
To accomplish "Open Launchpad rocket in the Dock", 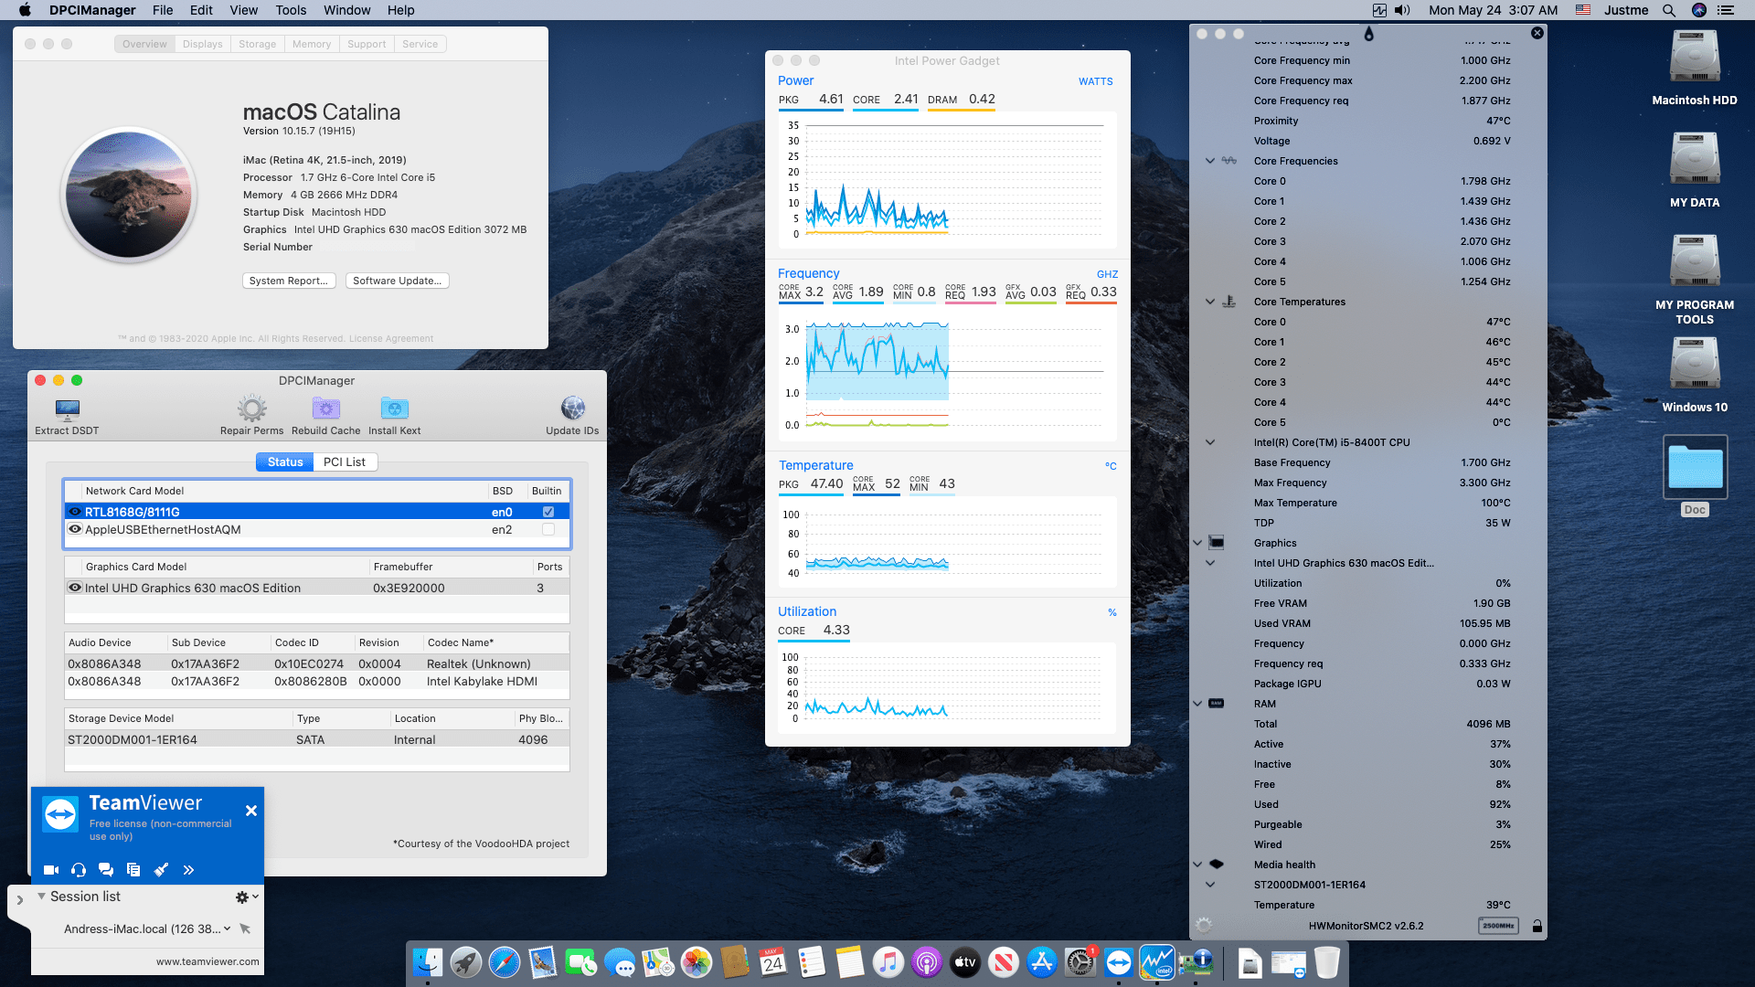I will click(x=465, y=962).
